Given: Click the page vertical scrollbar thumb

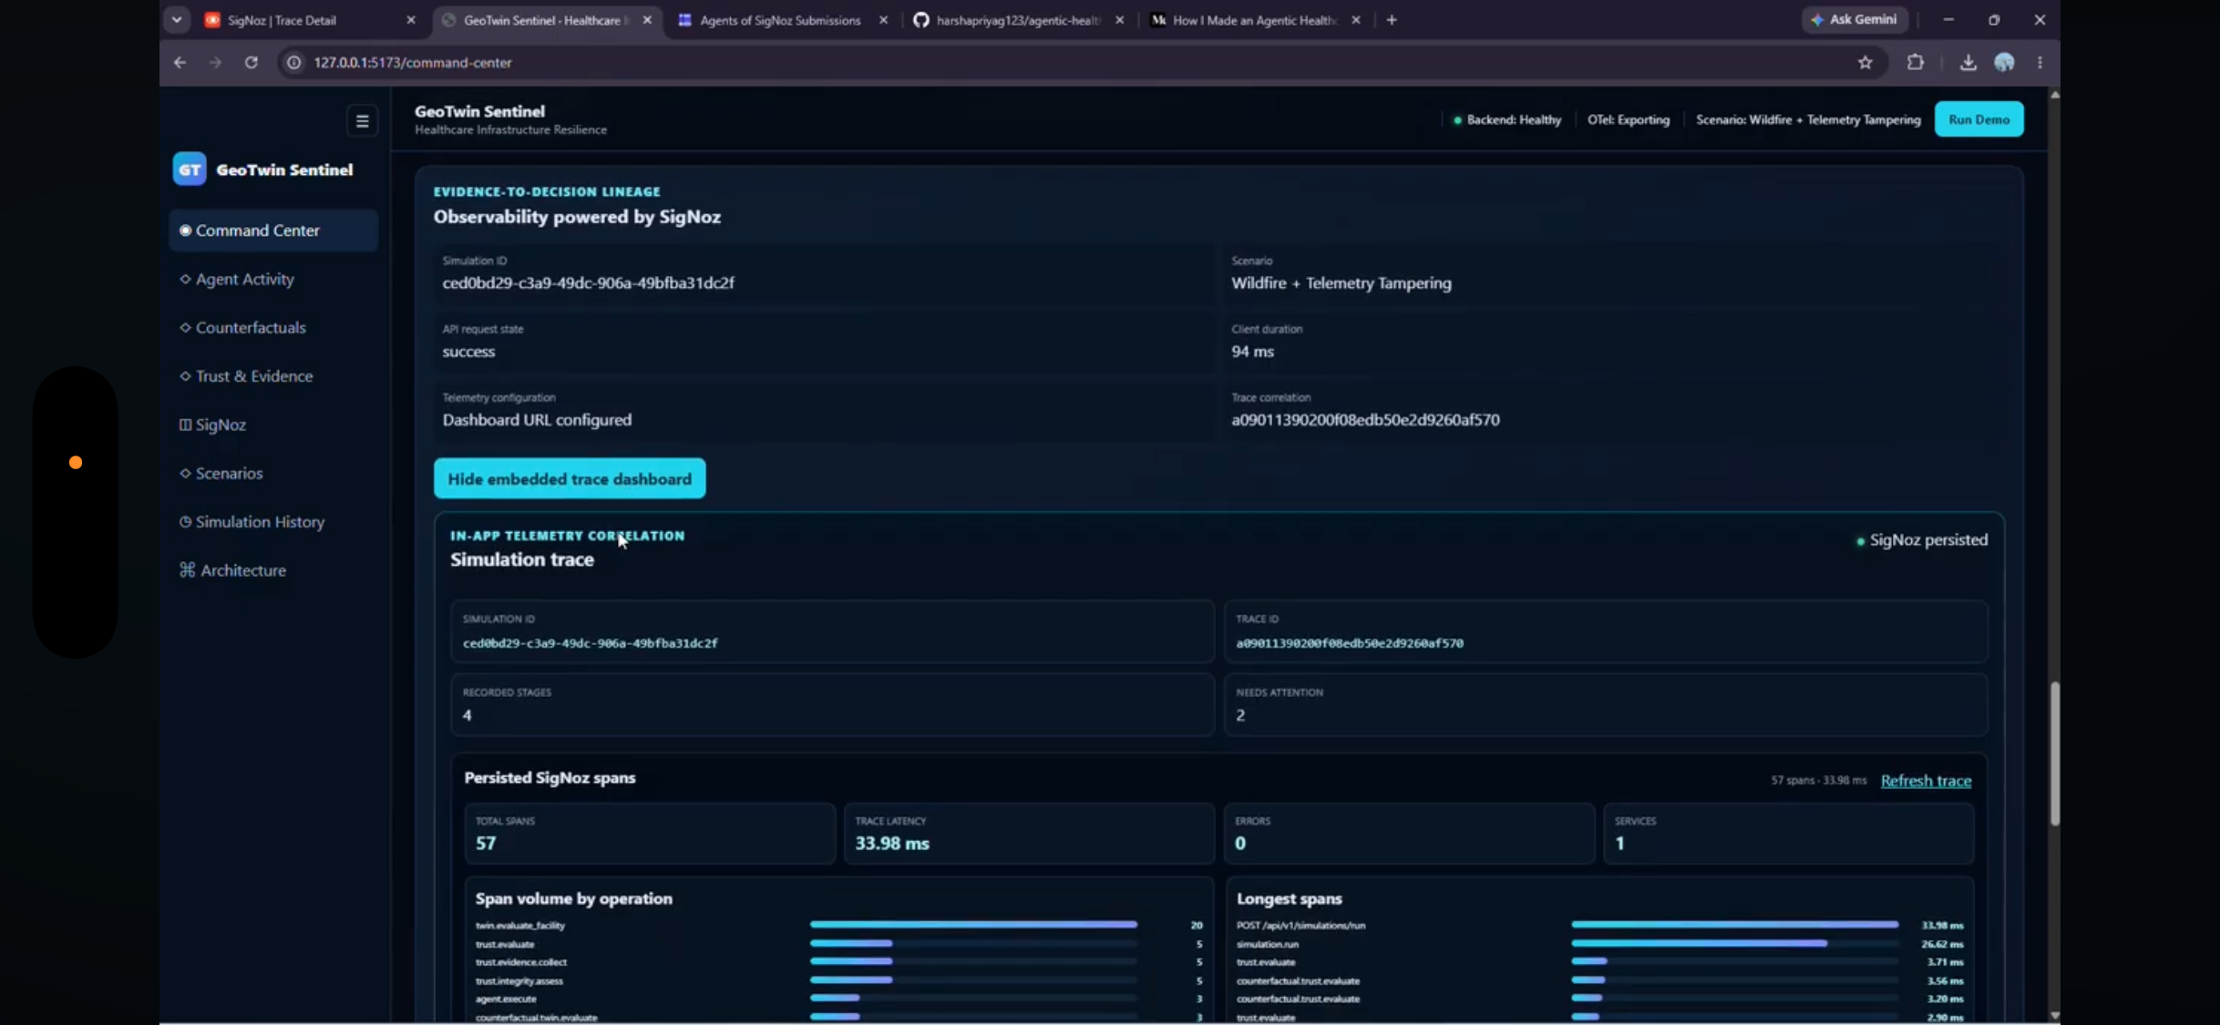Looking at the screenshot, I should click(x=2054, y=753).
